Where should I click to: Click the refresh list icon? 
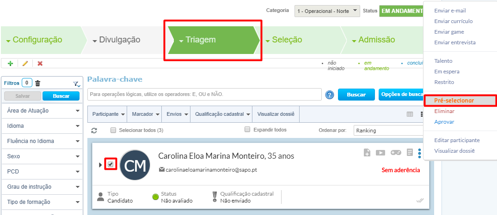[94, 131]
